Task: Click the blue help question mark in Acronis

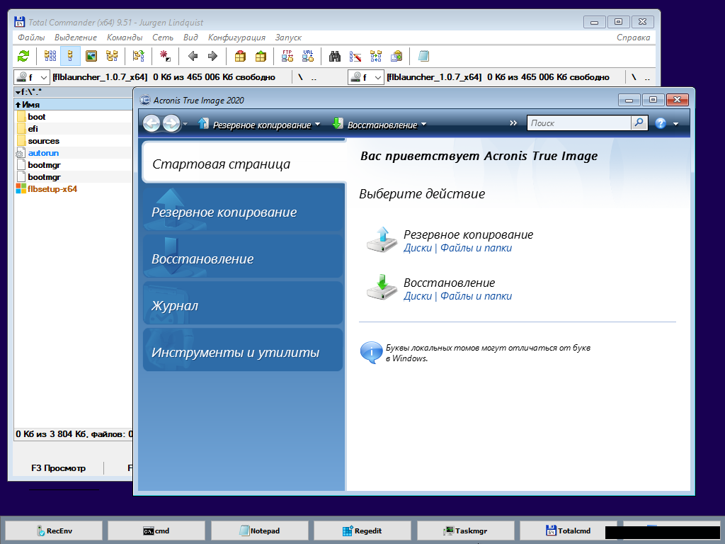Action: click(661, 123)
